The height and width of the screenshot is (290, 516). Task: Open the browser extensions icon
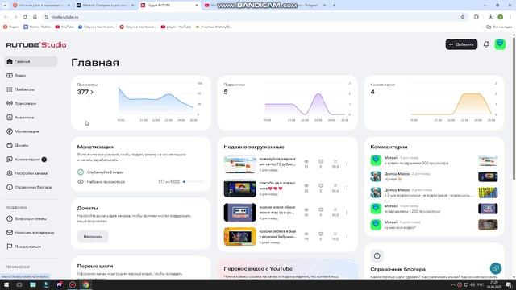476,17
